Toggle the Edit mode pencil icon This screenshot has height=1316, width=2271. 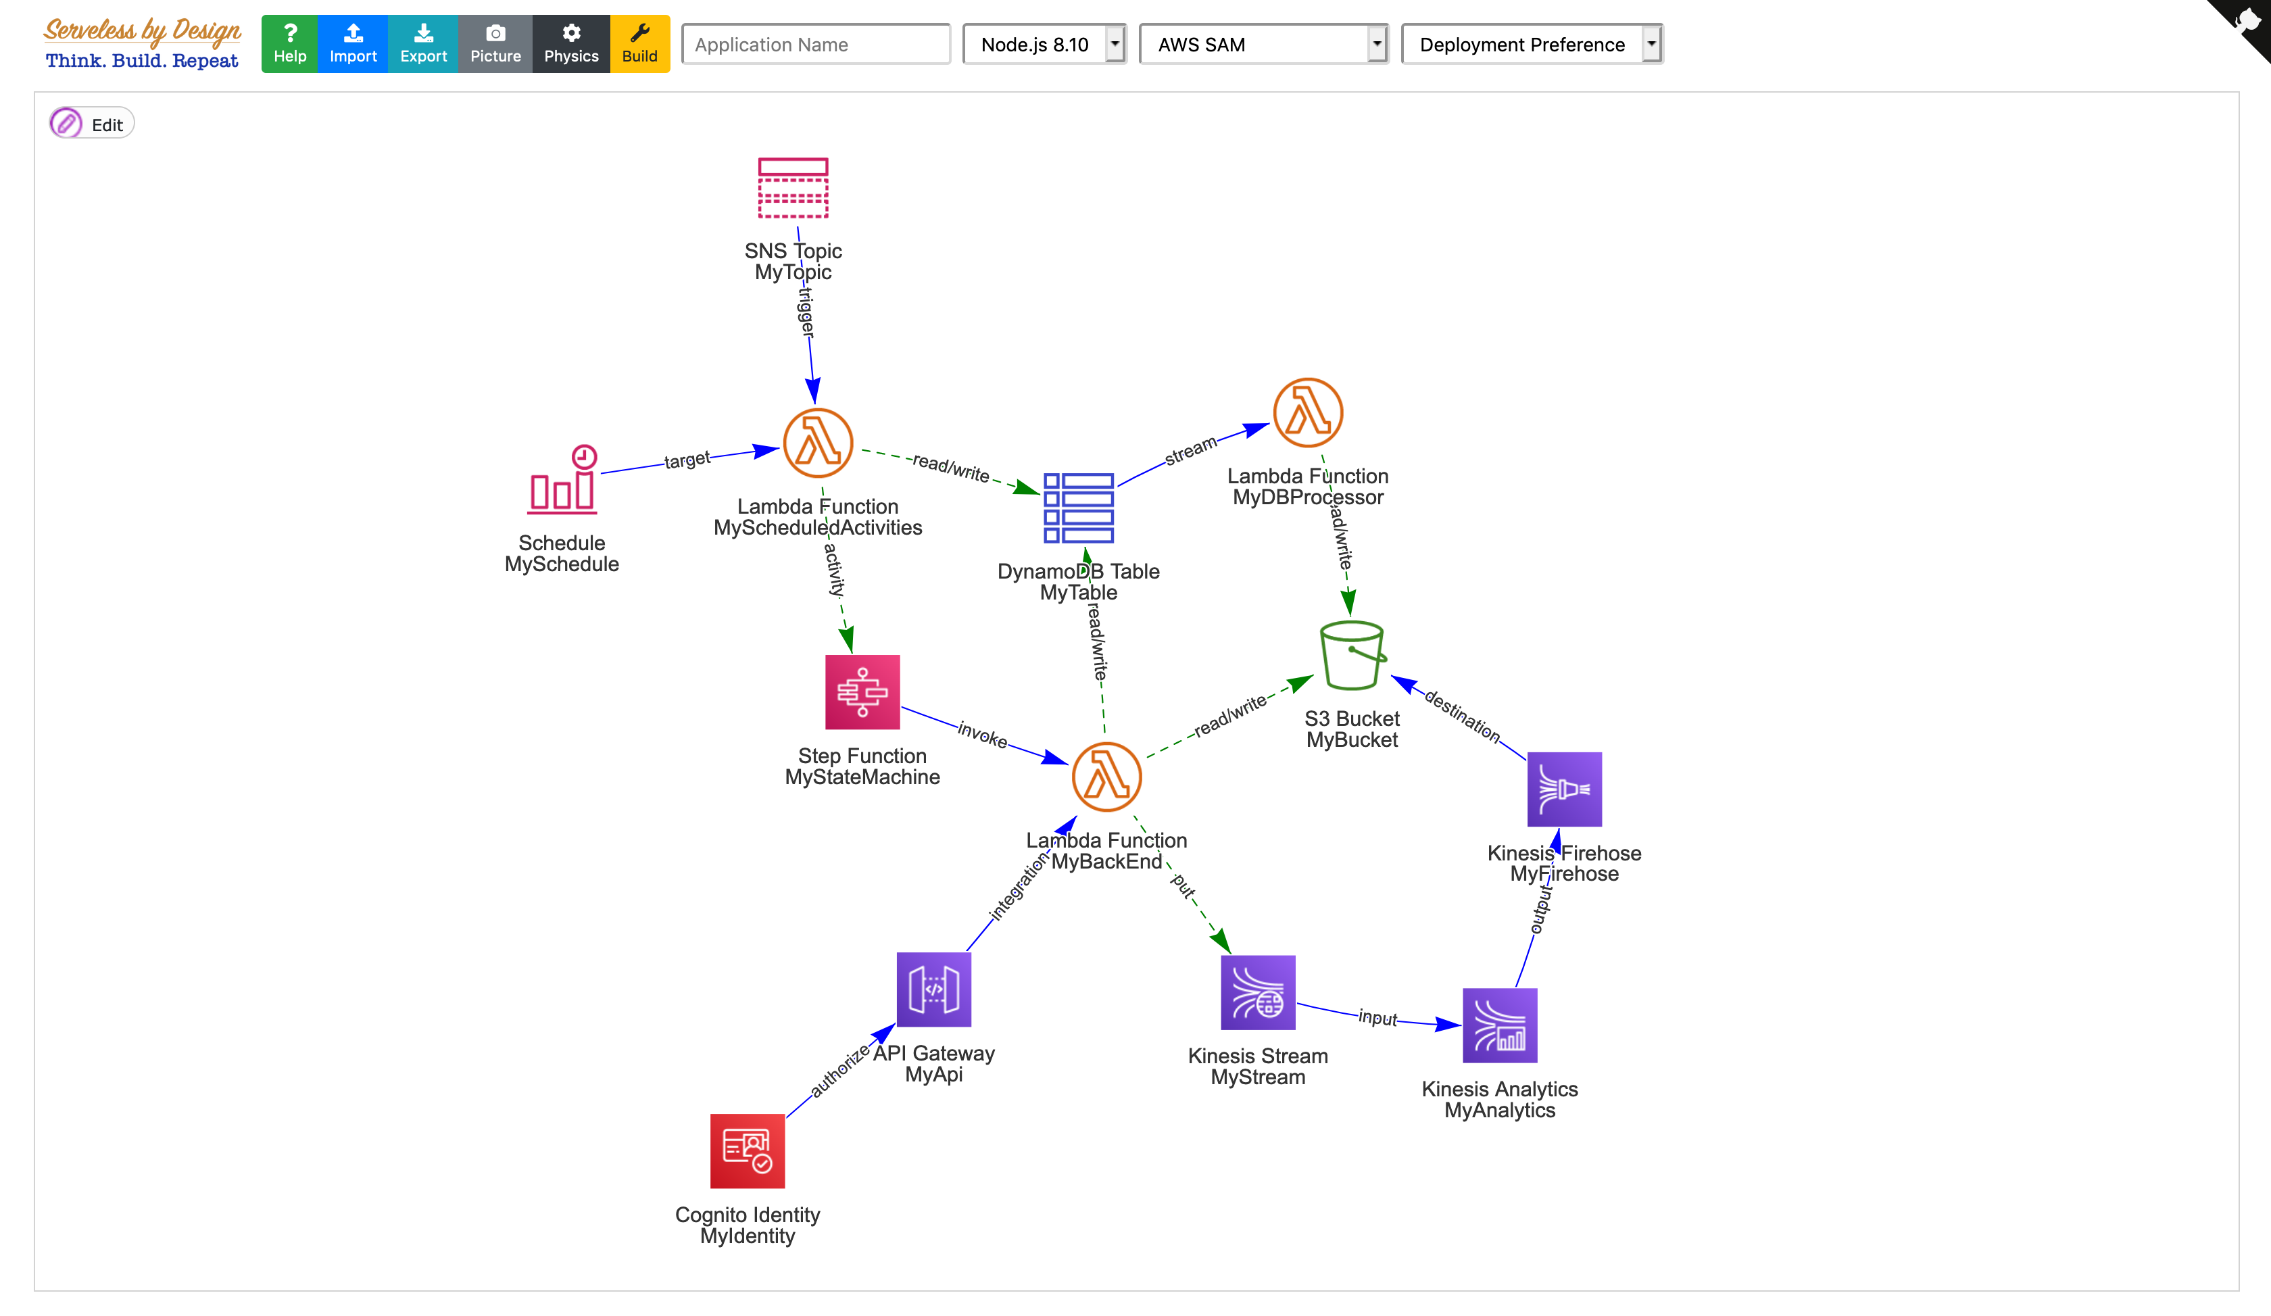pyautogui.click(x=66, y=124)
